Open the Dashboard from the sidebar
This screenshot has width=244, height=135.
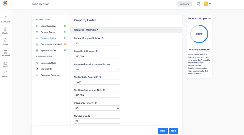(x=5, y=20)
